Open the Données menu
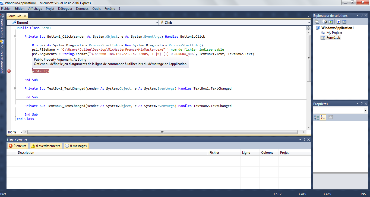Screen dimensions: 370x197 82,9
